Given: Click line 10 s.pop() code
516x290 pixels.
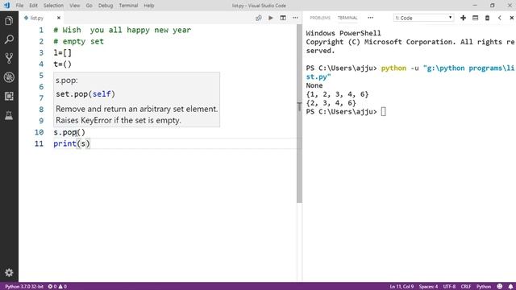Looking at the screenshot, I should 69,132.
